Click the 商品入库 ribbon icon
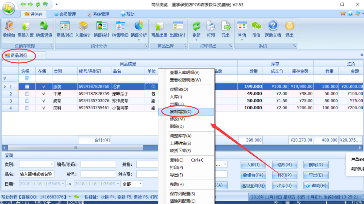 pyautogui.click(x=25, y=29)
